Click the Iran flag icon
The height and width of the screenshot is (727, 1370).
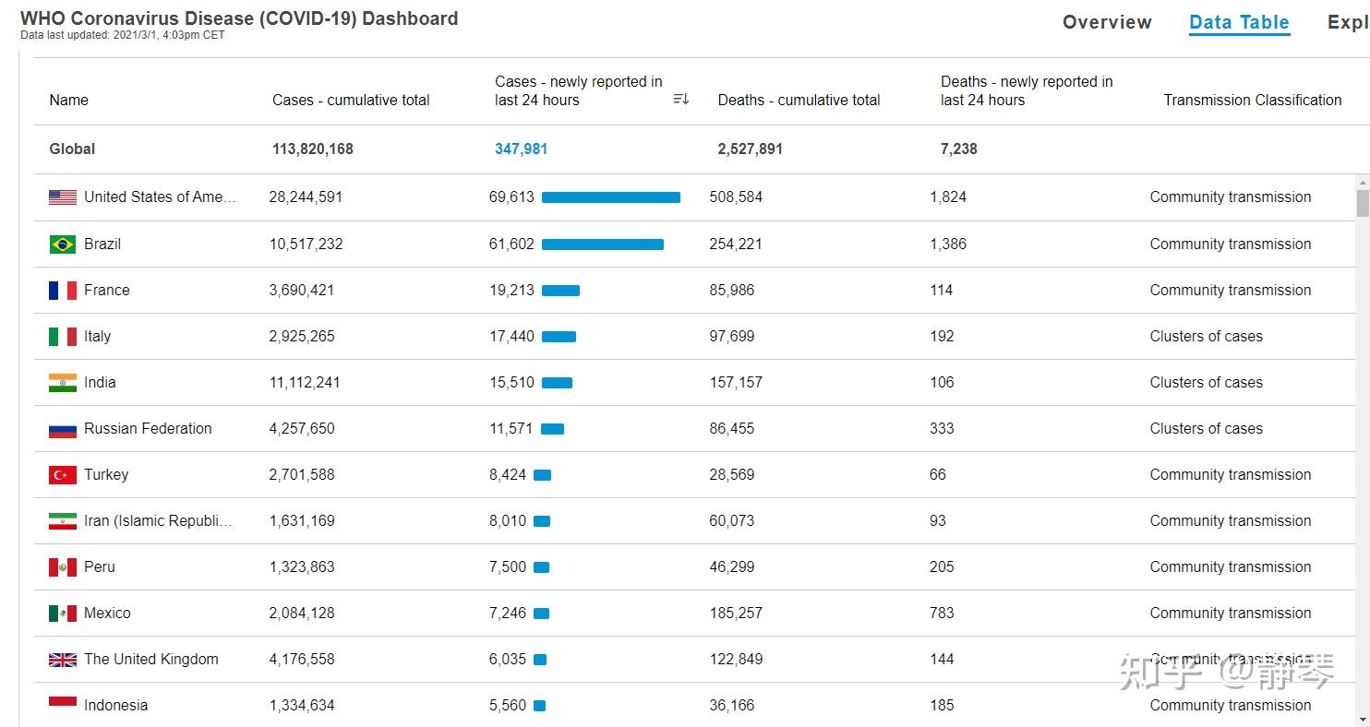[x=63, y=521]
